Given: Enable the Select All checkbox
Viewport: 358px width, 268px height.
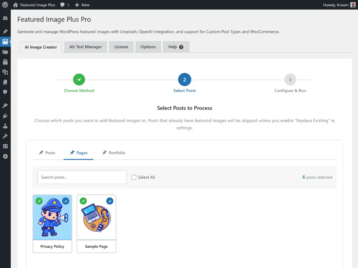Looking at the screenshot, I should click(x=134, y=177).
